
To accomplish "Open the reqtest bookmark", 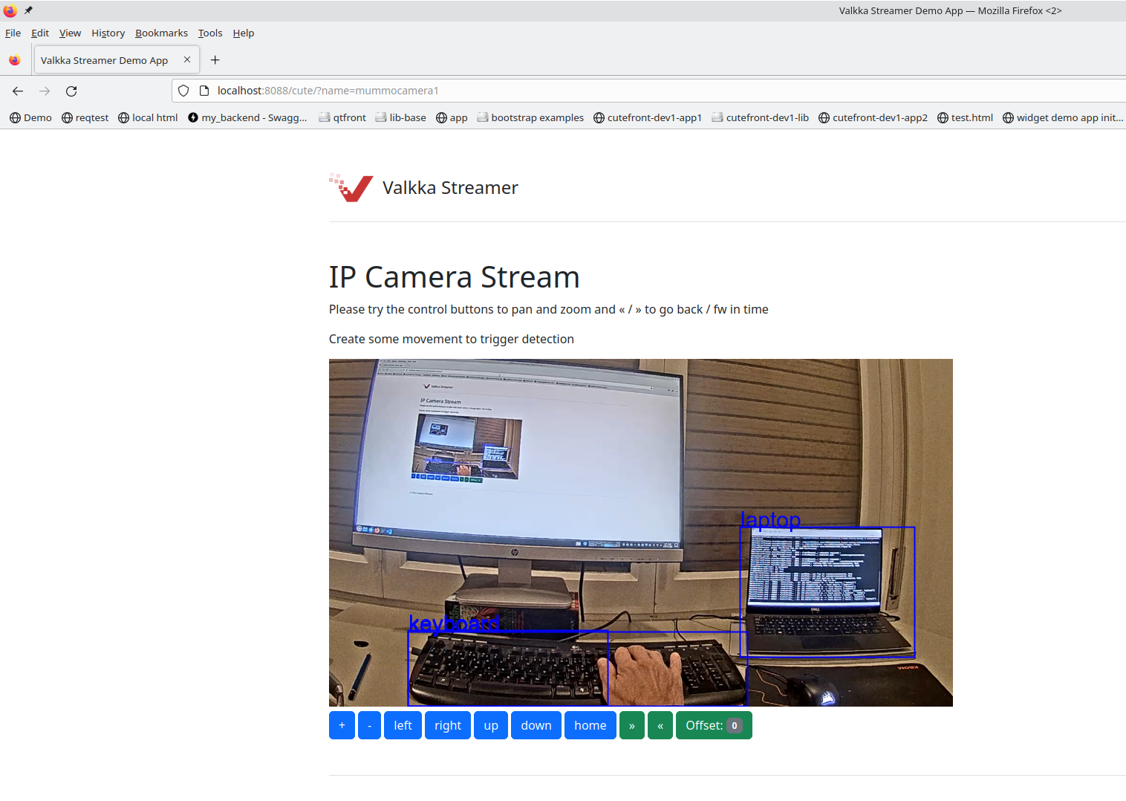I will pyautogui.click(x=85, y=117).
